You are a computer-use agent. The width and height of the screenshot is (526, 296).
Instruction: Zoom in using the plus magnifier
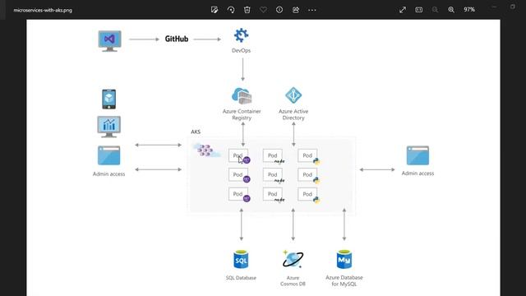[x=451, y=10]
